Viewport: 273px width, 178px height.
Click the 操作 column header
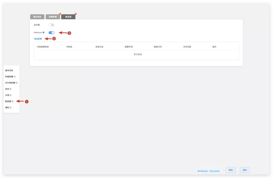214,47
